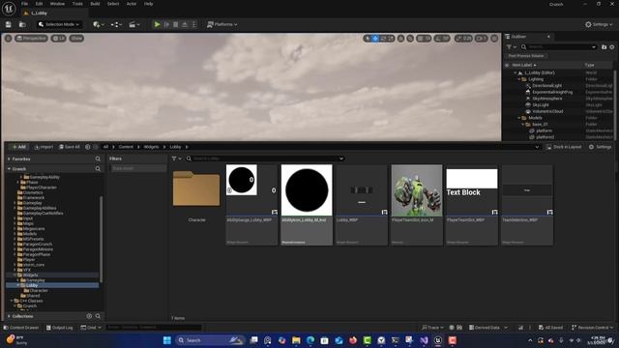This screenshot has width=619, height=348.
Task: Click the Post Process Volume filter chip
Action: coord(526,56)
